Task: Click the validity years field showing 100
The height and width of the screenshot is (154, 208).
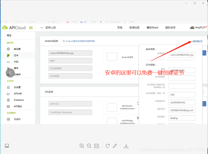Action: tap(182, 95)
